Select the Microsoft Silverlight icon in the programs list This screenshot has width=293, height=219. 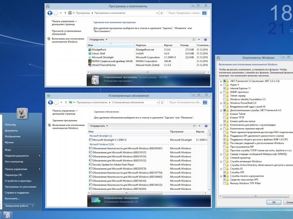point(90,57)
